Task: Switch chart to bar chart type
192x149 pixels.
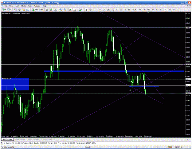Action: tap(47, 10)
